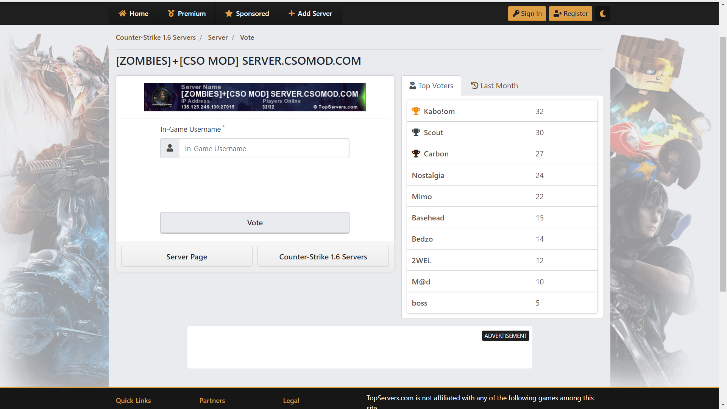The image size is (727, 409).
Task: Click the Sponsored star icon
Action: [x=229, y=14]
